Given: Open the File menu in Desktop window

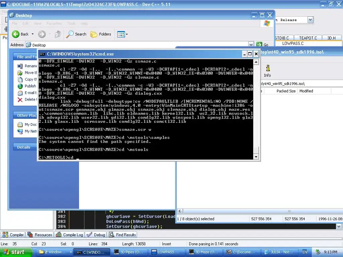Looking at the screenshot, I should (x=14, y=23).
